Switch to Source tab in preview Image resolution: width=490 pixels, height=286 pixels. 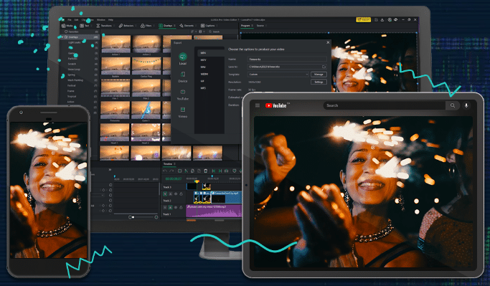[260, 26]
